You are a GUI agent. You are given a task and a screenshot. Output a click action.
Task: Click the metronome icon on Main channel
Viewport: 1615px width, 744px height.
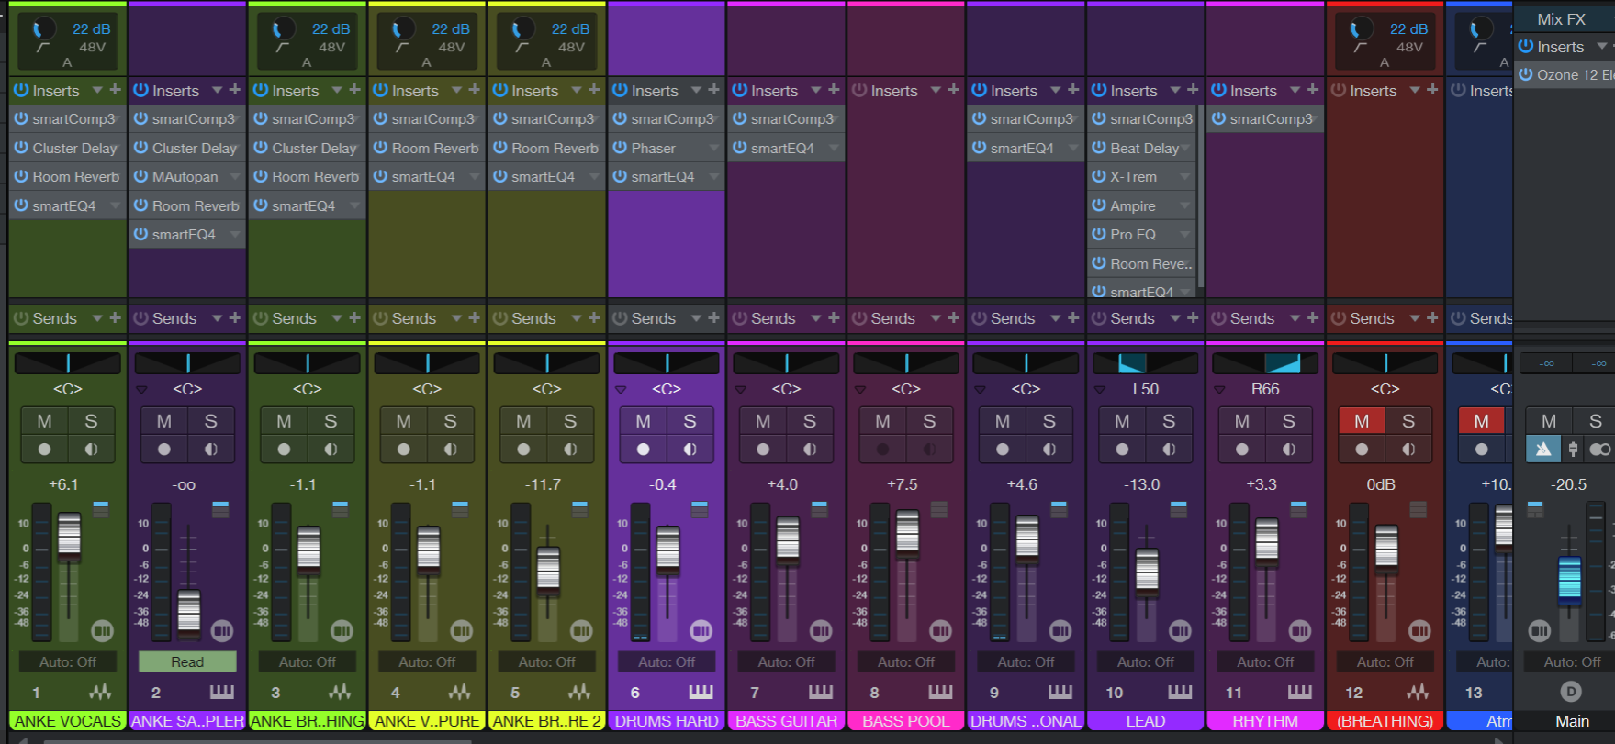pos(1544,449)
